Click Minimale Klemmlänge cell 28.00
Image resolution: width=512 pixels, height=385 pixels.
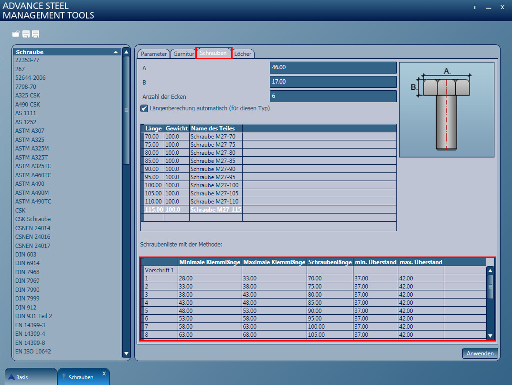pyautogui.click(x=210, y=278)
